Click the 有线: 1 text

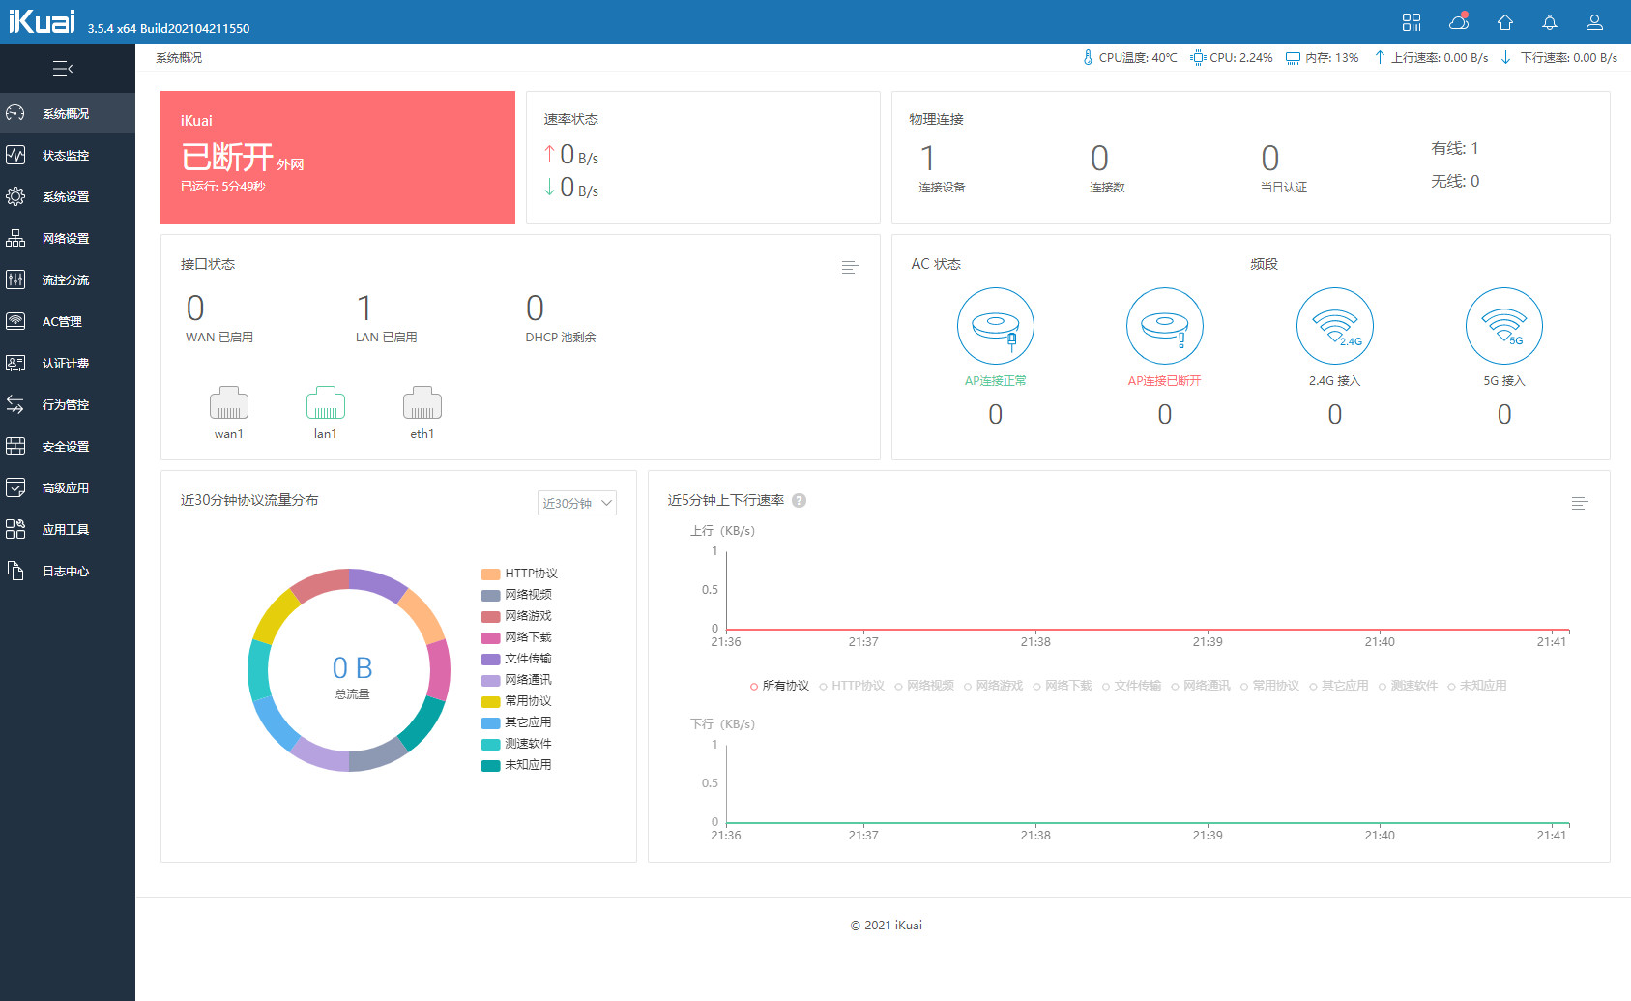1455,148
